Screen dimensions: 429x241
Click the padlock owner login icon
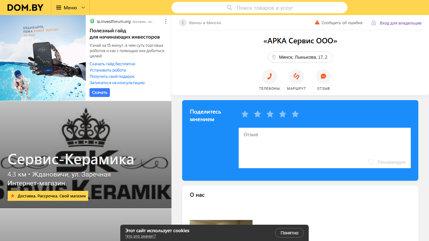pos(374,23)
